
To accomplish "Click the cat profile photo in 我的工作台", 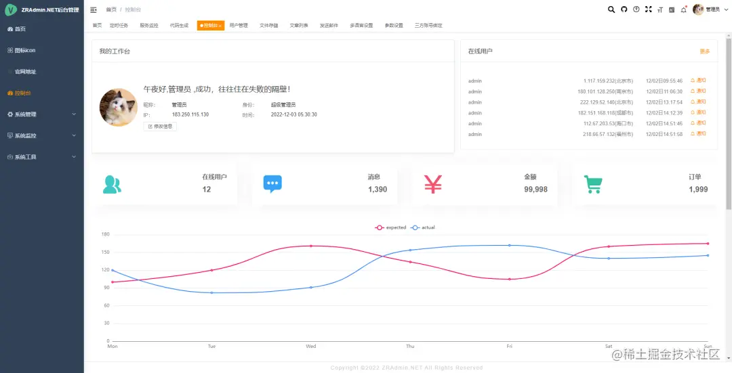I will [x=119, y=107].
